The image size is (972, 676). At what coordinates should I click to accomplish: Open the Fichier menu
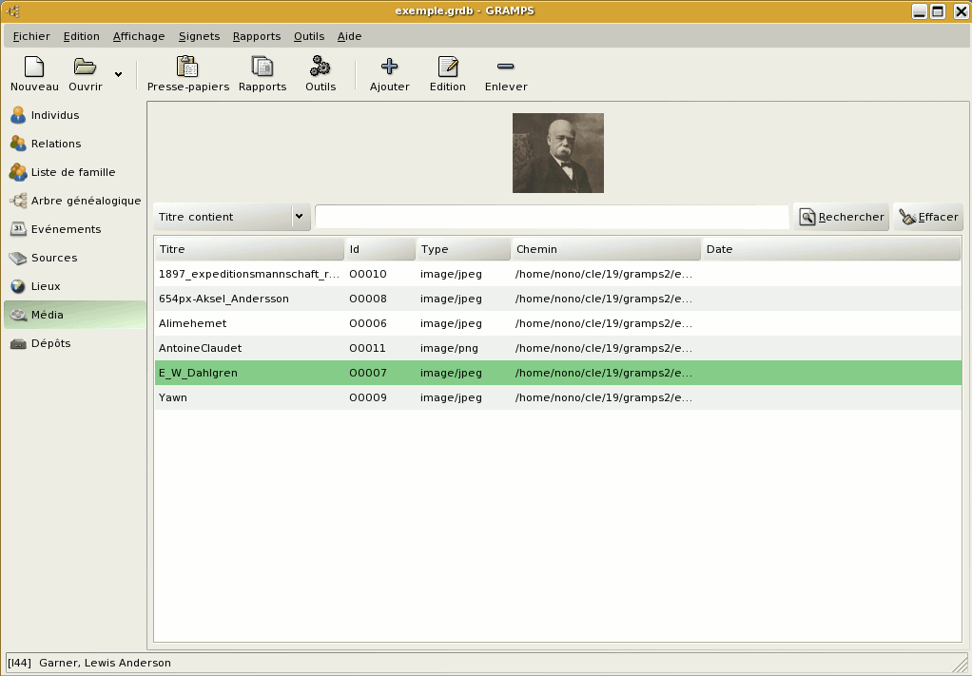(x=31, y=36)
